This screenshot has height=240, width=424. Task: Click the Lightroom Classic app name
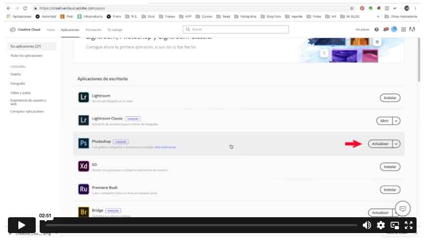pos(107,118)
